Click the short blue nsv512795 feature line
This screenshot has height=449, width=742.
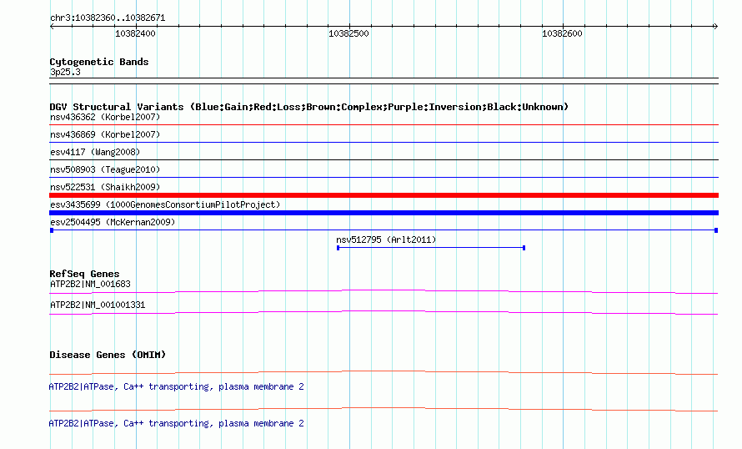click(431, 248)
